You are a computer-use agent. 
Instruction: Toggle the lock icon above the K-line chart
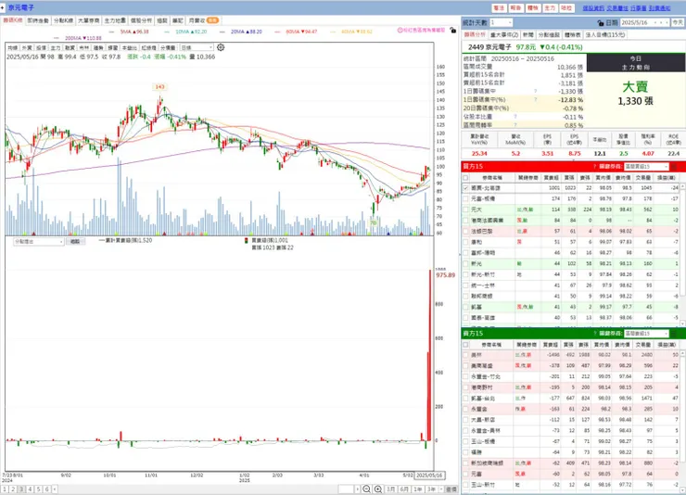tap(452, 31)
